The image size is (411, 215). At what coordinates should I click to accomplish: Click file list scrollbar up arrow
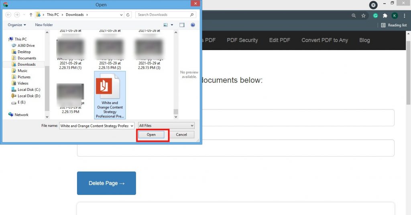tap(176, 32)
